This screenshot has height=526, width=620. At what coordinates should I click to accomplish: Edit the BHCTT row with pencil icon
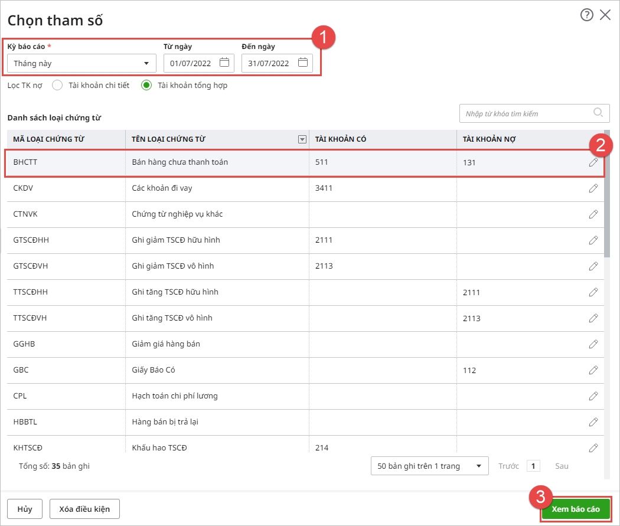(593, 162)
